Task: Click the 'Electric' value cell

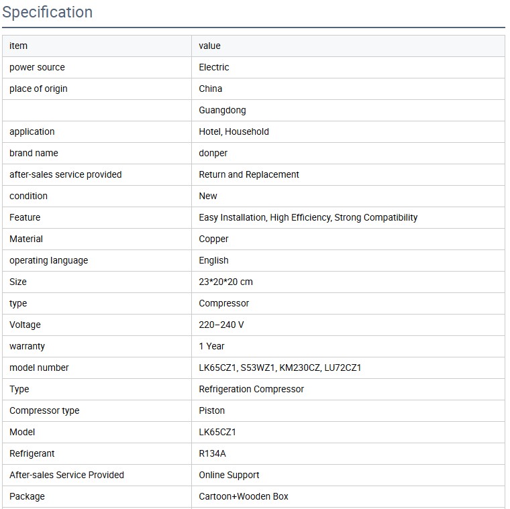Action: point(214,67)
